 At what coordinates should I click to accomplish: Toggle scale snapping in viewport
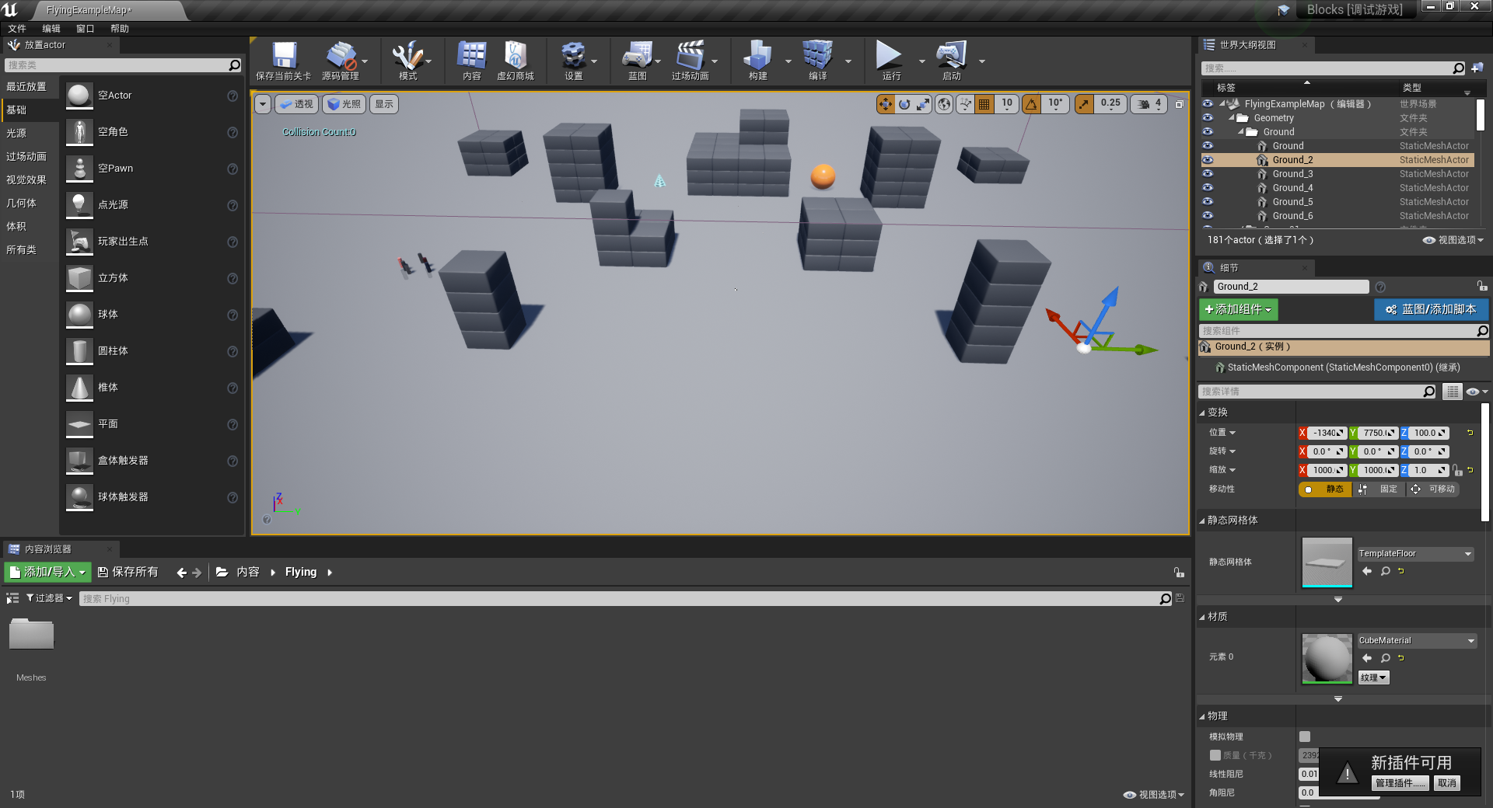point(1084,104)
